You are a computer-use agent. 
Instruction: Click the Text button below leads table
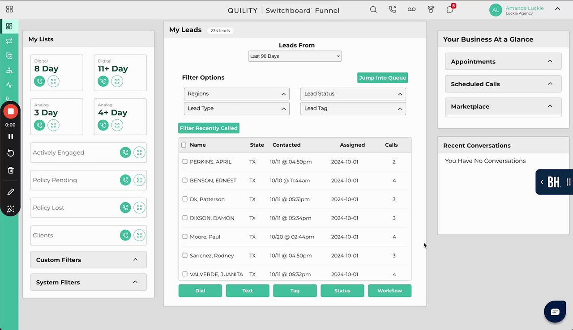(248, 291)
